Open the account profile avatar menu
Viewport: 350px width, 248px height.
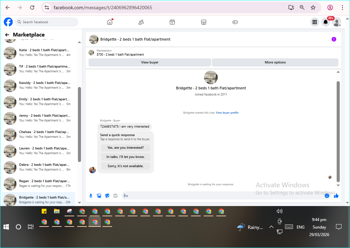(x=337, y=22)
